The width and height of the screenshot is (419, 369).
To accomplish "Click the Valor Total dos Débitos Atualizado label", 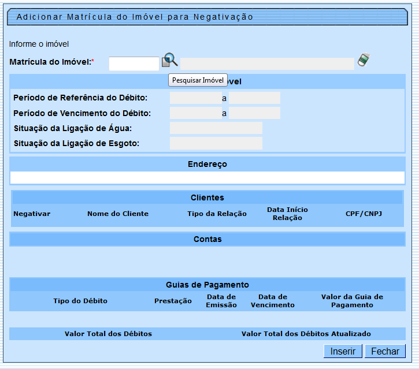I will pyautogui.click(x=306, y=334).
